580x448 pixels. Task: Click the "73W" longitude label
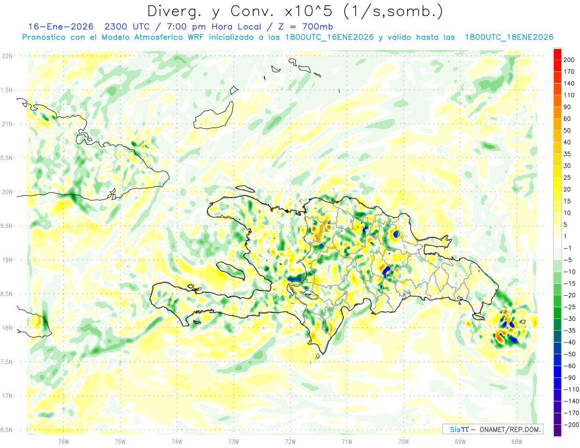233,441
